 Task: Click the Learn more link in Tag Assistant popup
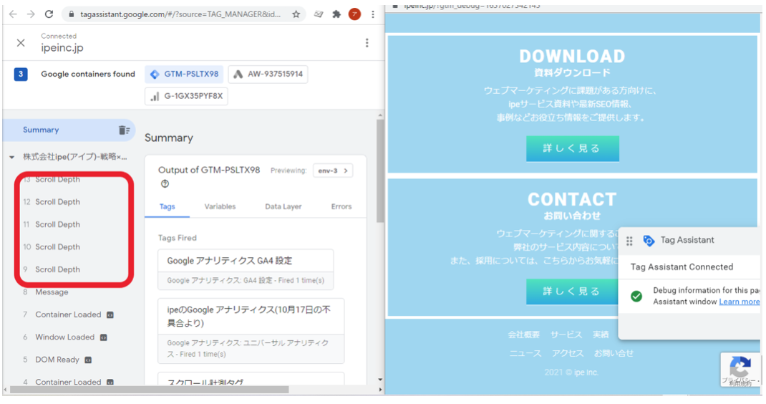pos(739,302)
